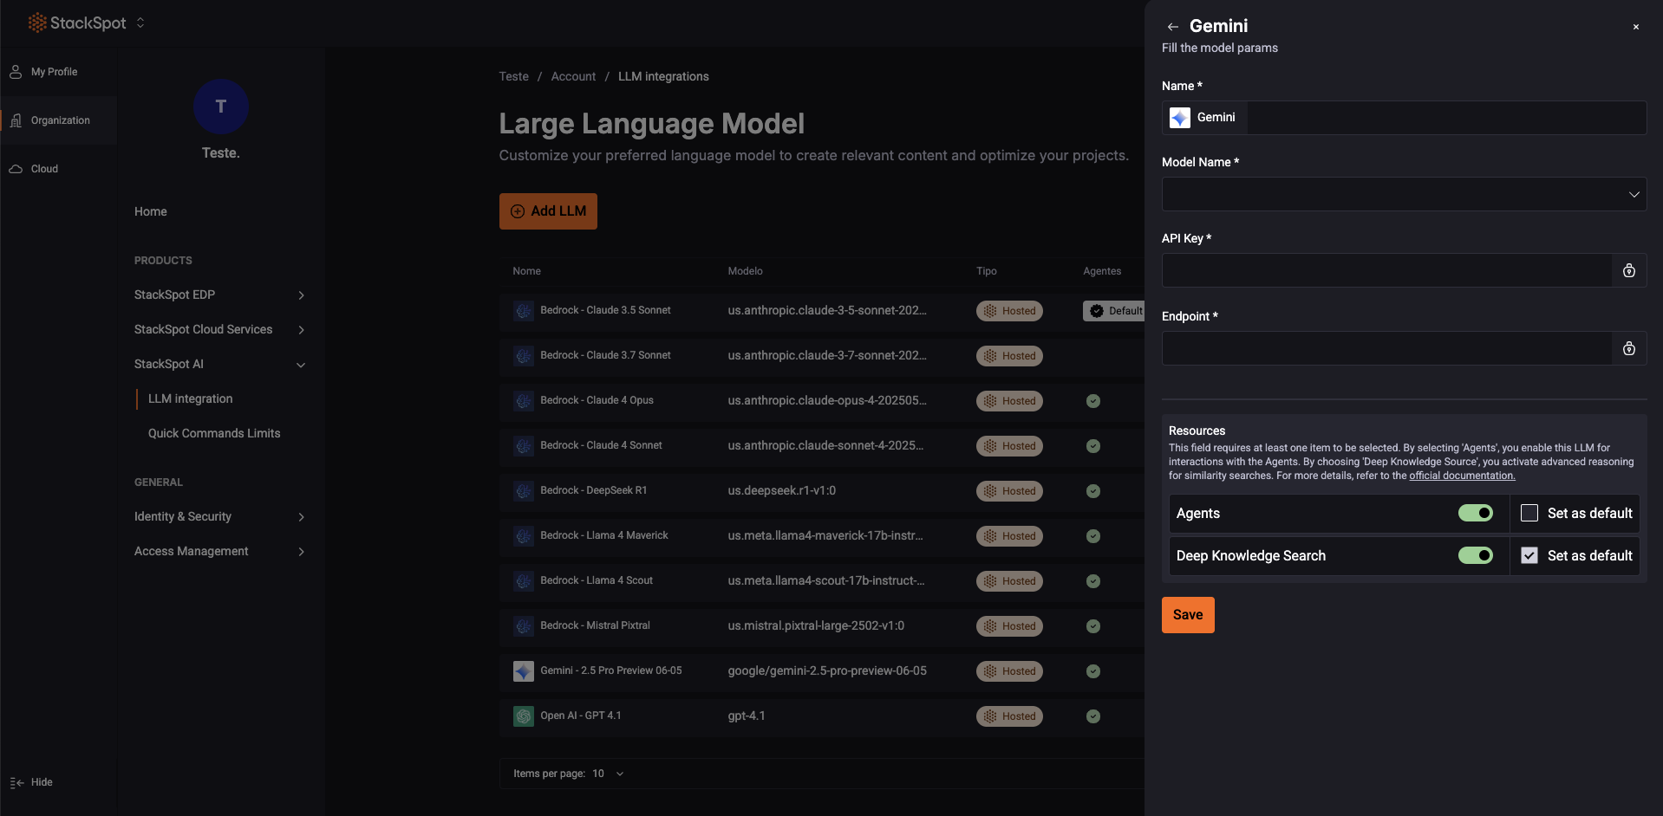Screen dimensions: 1663x816
Task: Click the back arrow beside Gemini title
Action: [x=1172, y=27]
